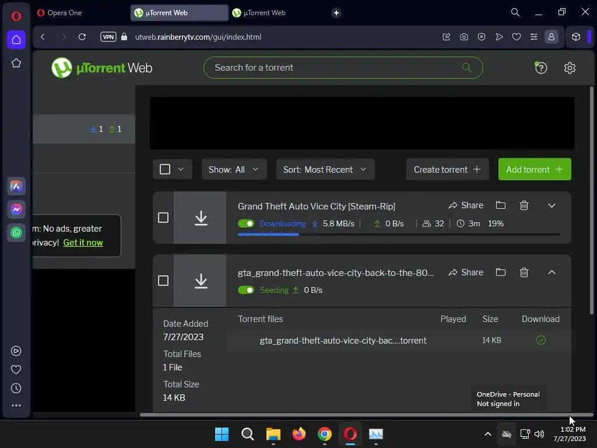Click Create torrent button
This screenshot has height=448, width=597.
tap(447, 170)
